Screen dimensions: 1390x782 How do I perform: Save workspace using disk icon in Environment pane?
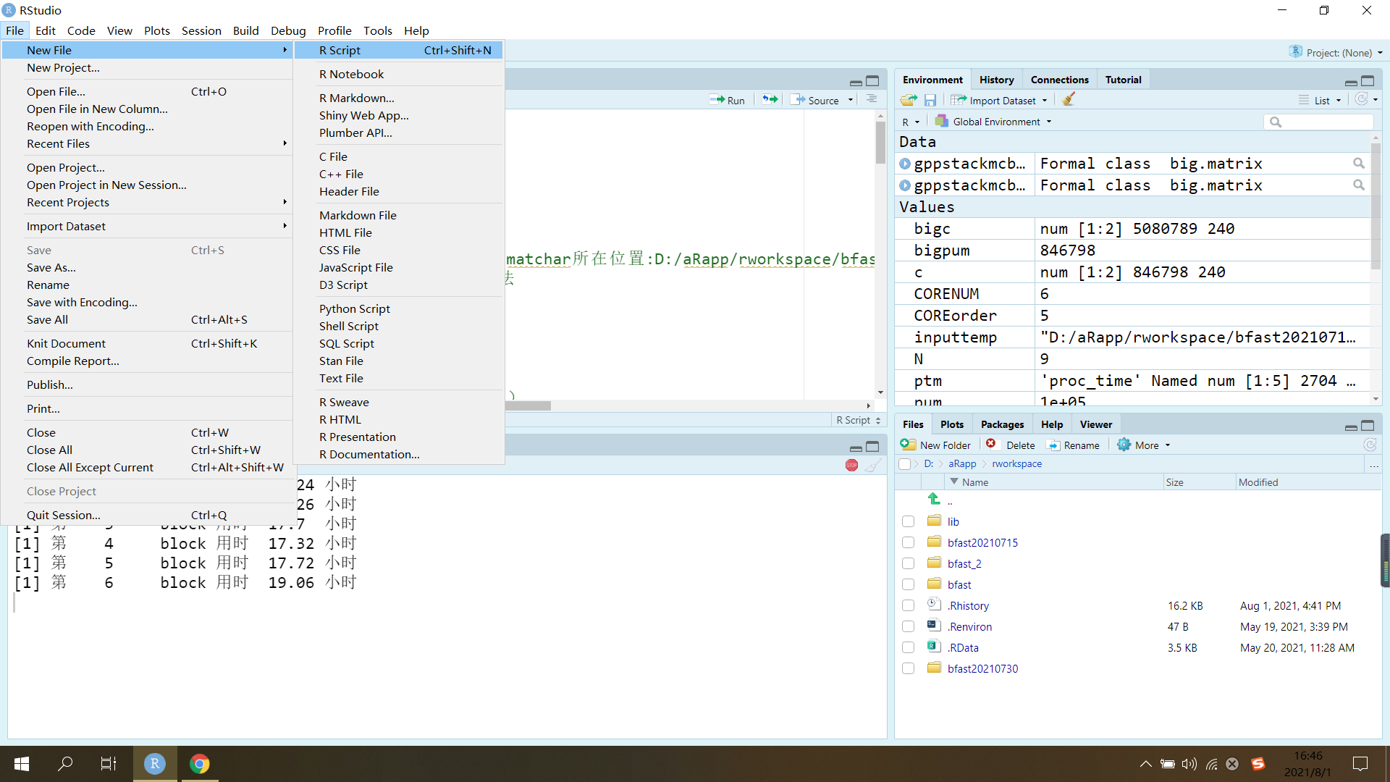pyautogui.click(x=931, y=100)
